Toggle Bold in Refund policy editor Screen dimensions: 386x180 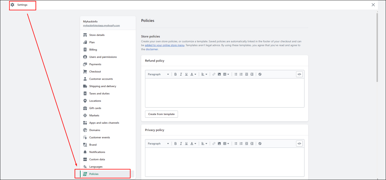[175, 74]
